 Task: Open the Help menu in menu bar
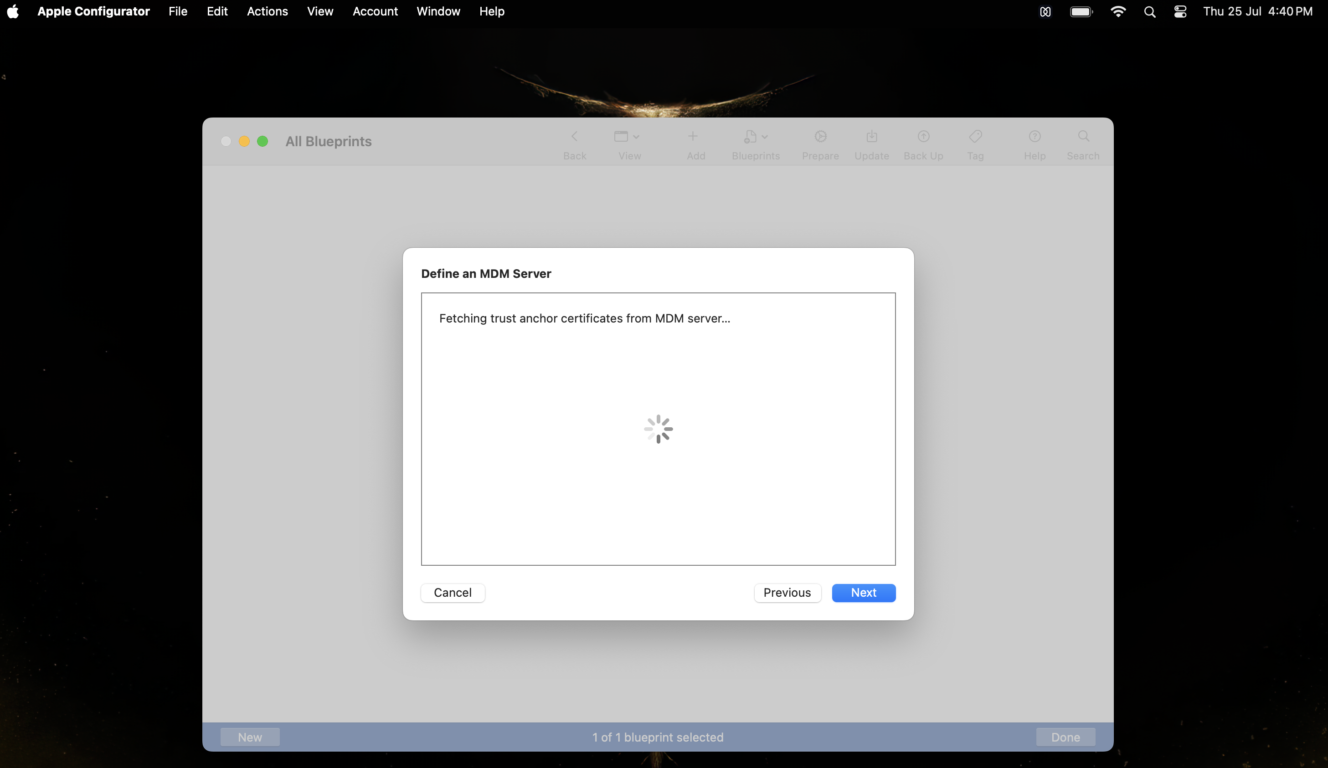(492, 11)
